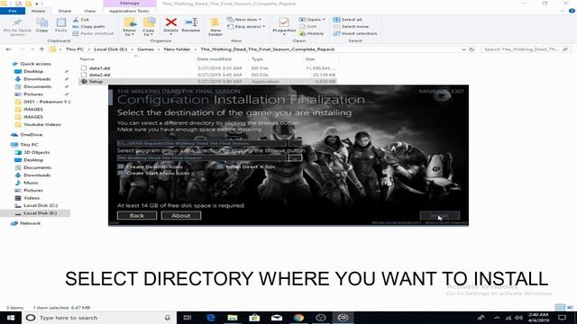The width and height of the screenshot is (577, 324).
Task: Toggle Create Desktop Icons checkbox
Action: [121, 166]
